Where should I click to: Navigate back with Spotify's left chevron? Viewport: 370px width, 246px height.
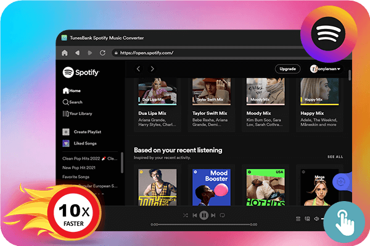tap(138, 69)
